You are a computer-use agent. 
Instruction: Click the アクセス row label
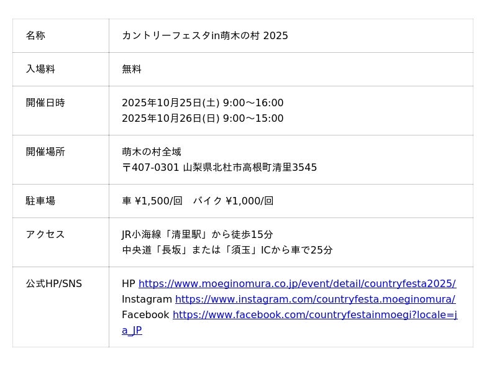point(45,235)
